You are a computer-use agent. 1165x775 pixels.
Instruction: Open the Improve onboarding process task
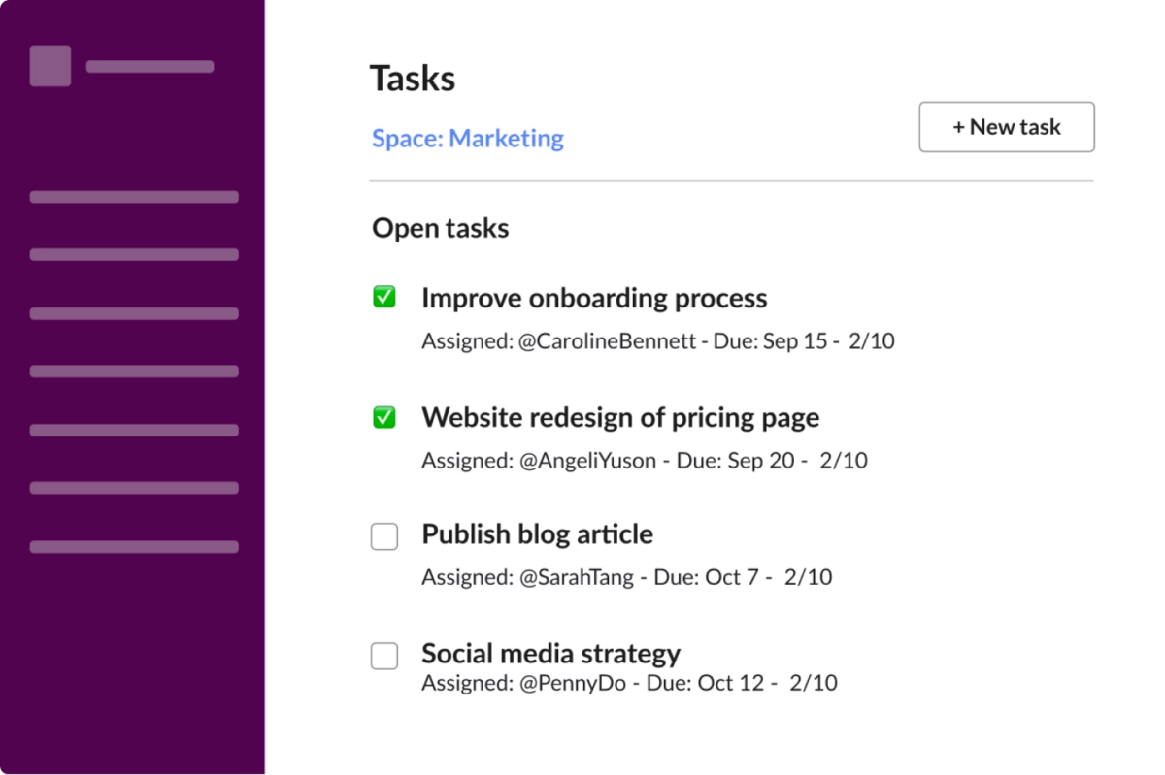[594, 298]
